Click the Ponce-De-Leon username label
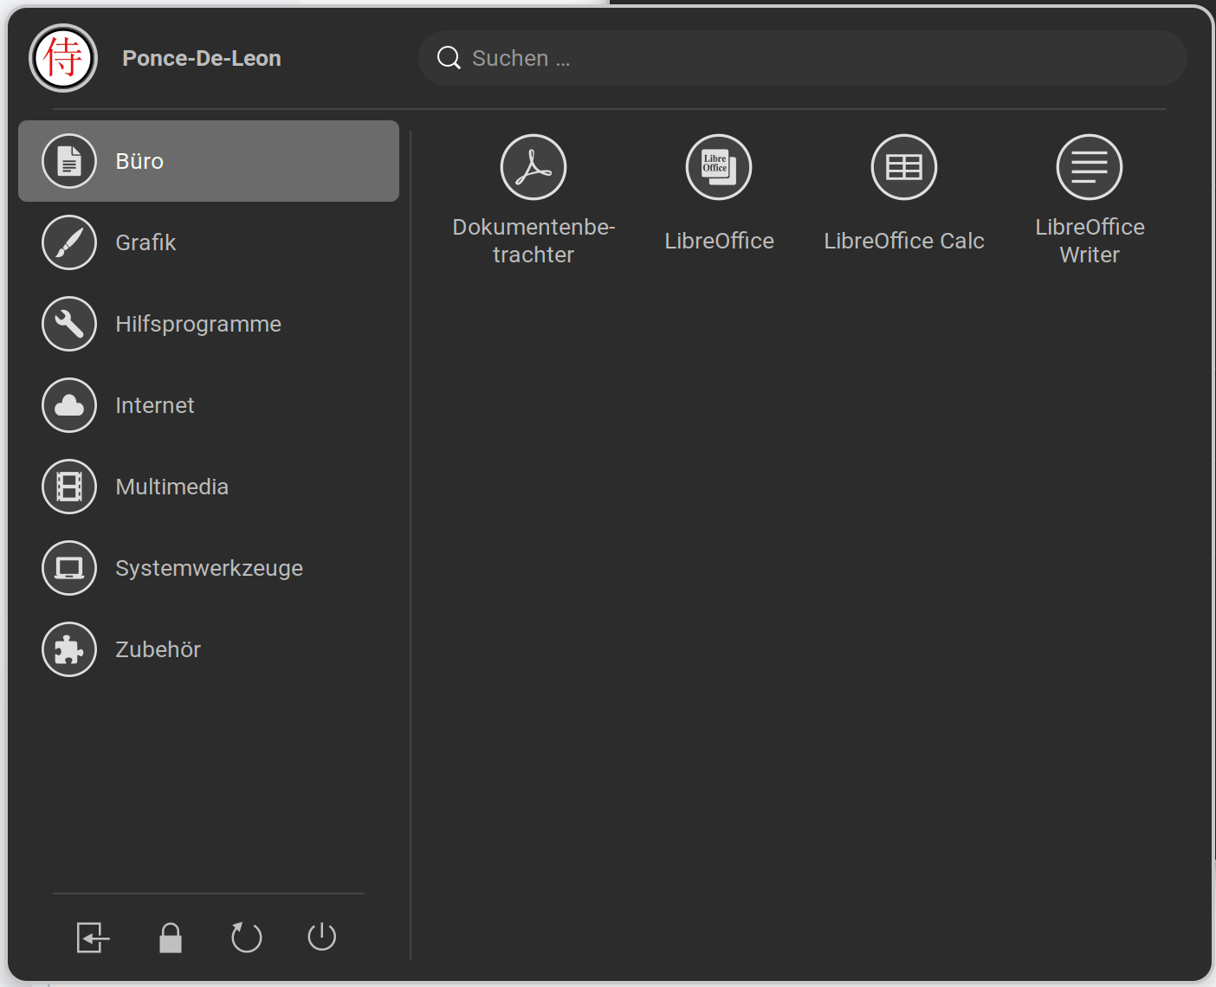This screenshot has height=987, width=1216. 202,58
